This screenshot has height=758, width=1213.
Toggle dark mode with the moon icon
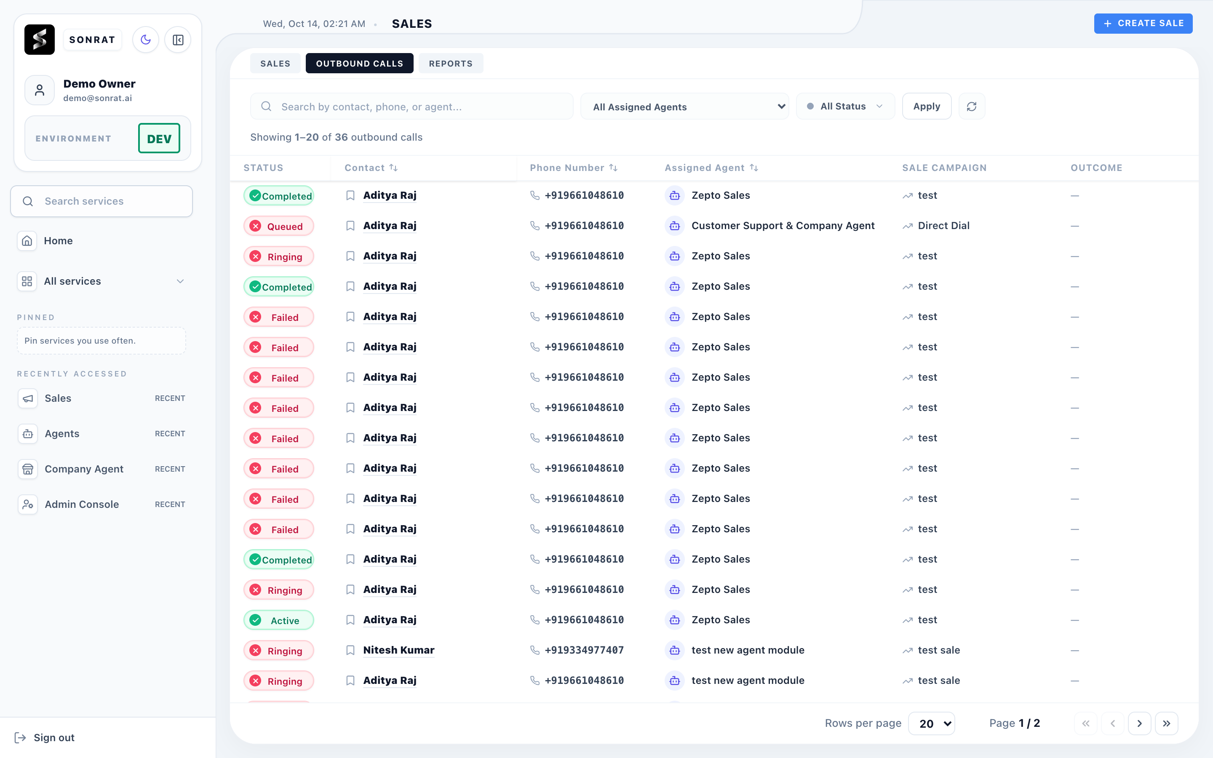[x=145, y=40]
